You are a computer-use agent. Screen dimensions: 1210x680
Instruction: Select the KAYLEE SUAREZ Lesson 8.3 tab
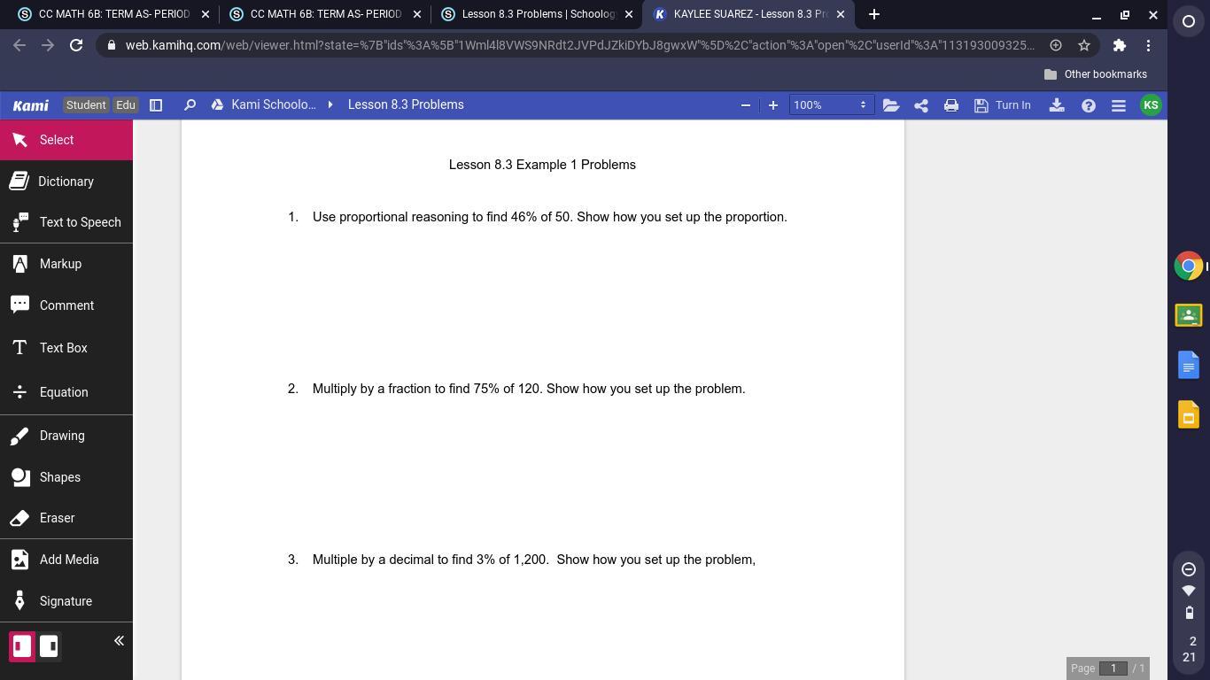coord(748,14)
